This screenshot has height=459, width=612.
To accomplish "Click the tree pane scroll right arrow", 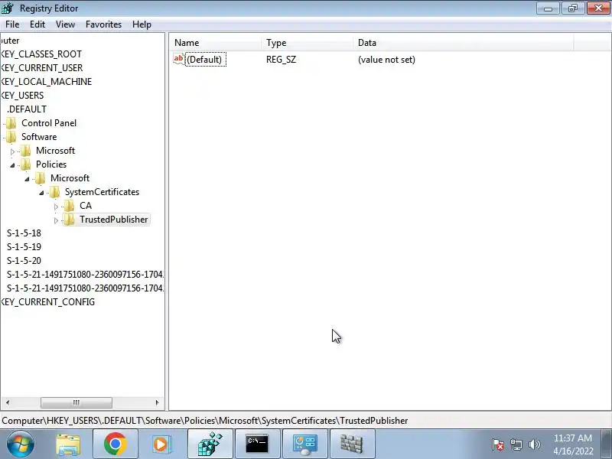I will coord(157,402).
